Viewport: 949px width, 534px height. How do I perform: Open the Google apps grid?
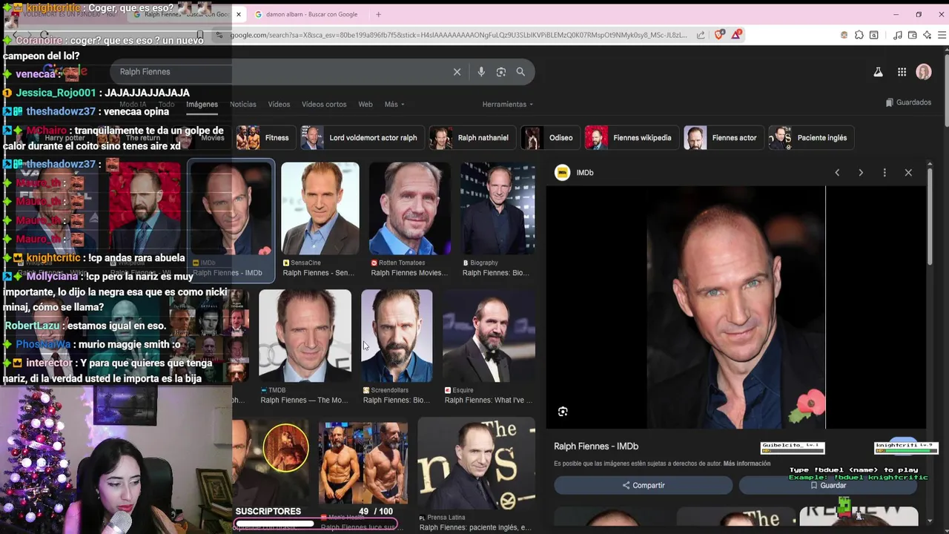[902, 72]
